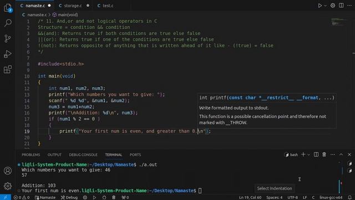
Task: Open the Search view in activity bar
Action: click(8, 23)
